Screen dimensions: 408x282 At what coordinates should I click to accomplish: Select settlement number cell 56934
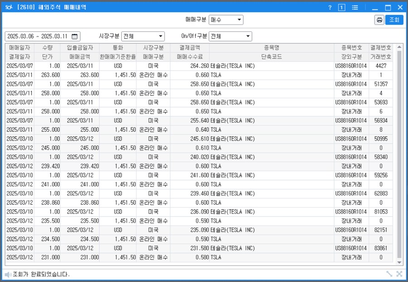(x=381, y=120)
